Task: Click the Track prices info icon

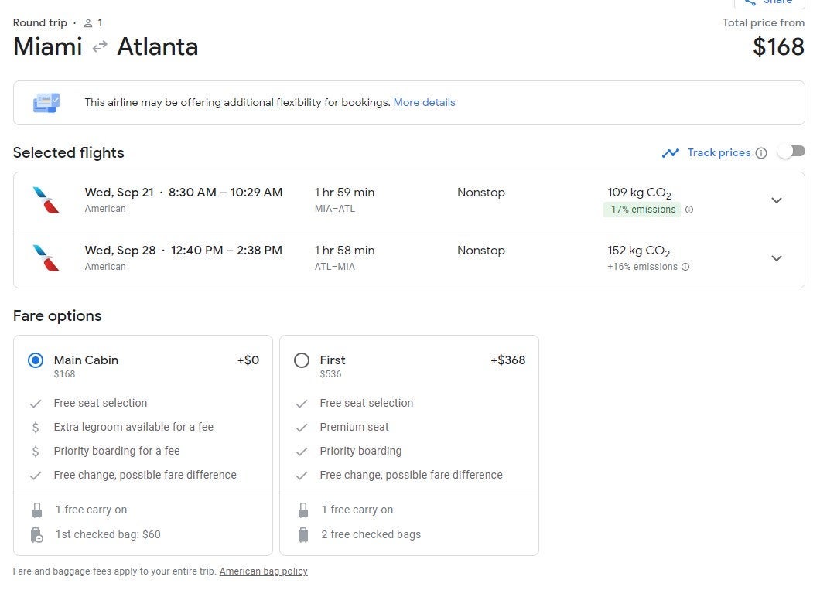Action: click(761, 153)
